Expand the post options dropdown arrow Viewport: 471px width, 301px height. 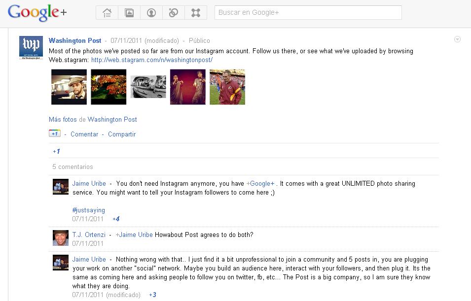click(457, 39)
